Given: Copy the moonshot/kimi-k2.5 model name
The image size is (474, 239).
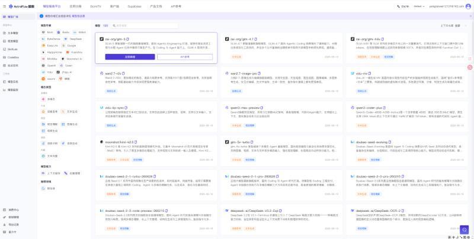Looking at the screenshot, I should coord(136,142).
